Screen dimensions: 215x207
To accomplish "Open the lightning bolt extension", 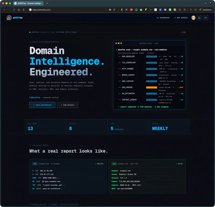I will pyautogui.click(x=146, y=10).
